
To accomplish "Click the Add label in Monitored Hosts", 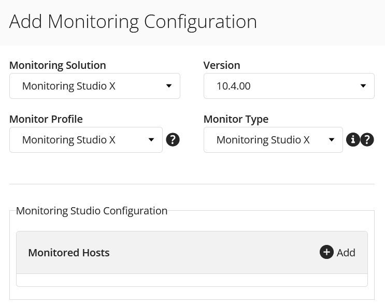I will 346,253.
